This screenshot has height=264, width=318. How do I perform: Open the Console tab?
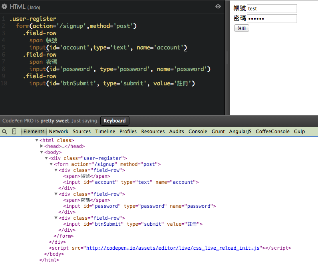point(198,132)
